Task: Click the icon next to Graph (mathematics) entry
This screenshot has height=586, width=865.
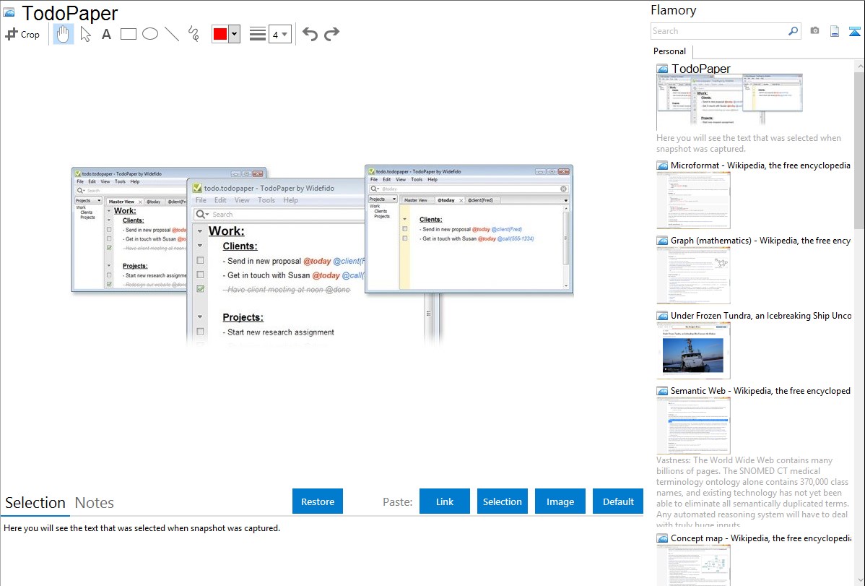Action: [x=662, y=241]
